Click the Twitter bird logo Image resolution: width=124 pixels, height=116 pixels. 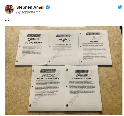click(x=120, y=7)
